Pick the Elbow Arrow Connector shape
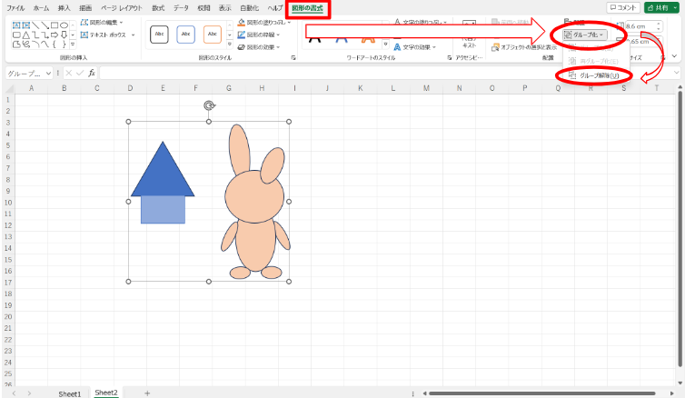 (45, 35)
